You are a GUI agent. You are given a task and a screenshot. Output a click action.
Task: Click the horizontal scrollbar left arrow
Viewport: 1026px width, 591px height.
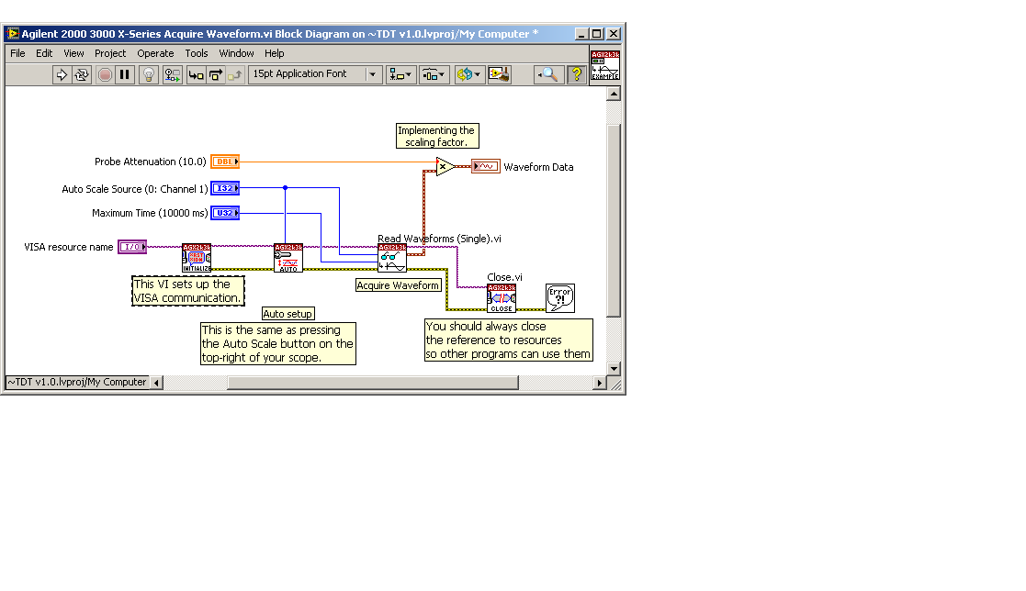(x=156, y=383)
